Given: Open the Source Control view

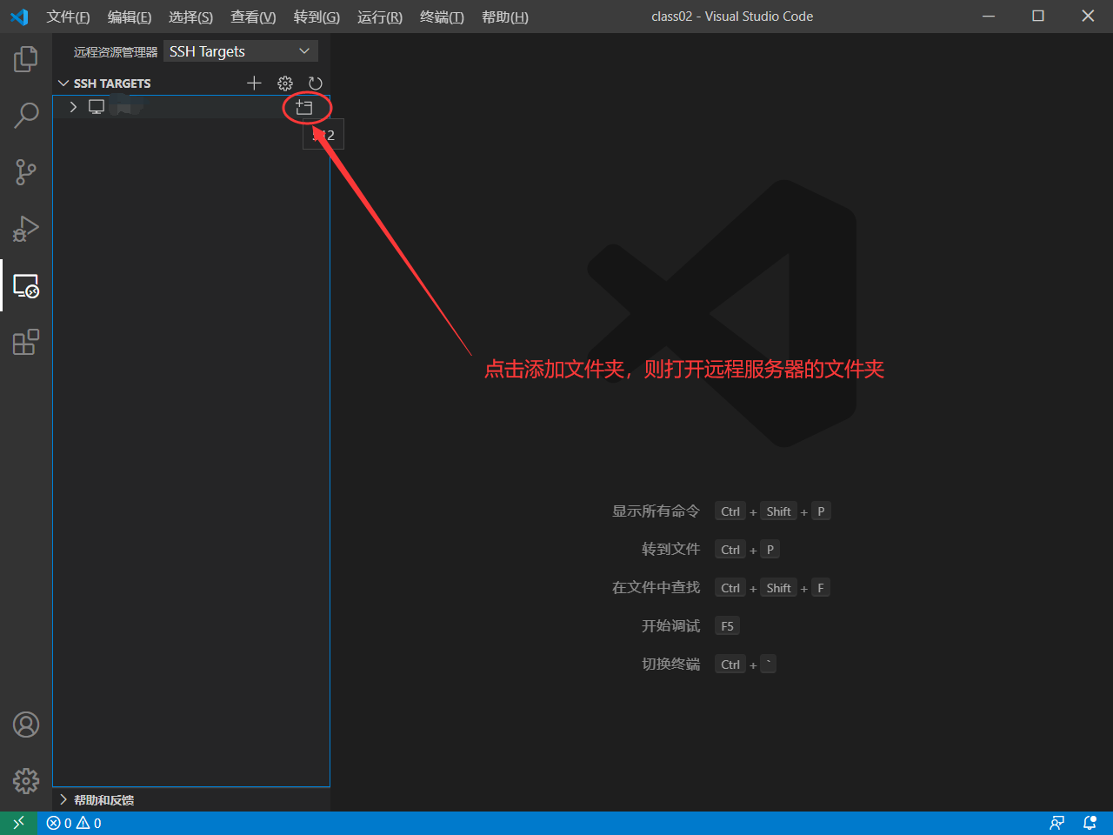Looking at the screenshot, I should (x=26, y=172).
